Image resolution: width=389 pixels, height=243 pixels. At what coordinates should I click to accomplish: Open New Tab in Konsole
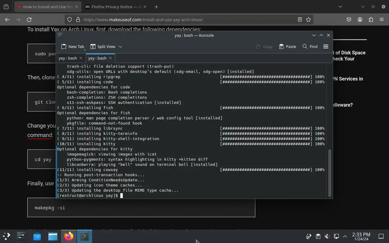coord(72,46)
